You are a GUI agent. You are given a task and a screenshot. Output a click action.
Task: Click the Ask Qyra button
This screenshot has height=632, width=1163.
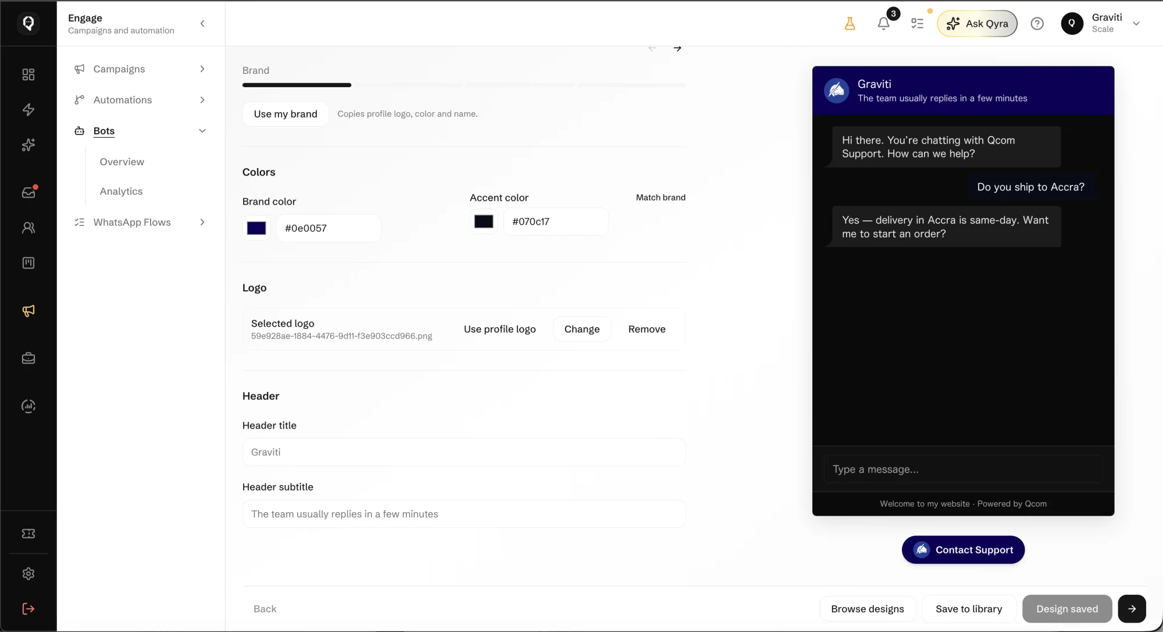click(x=977, y=24)
